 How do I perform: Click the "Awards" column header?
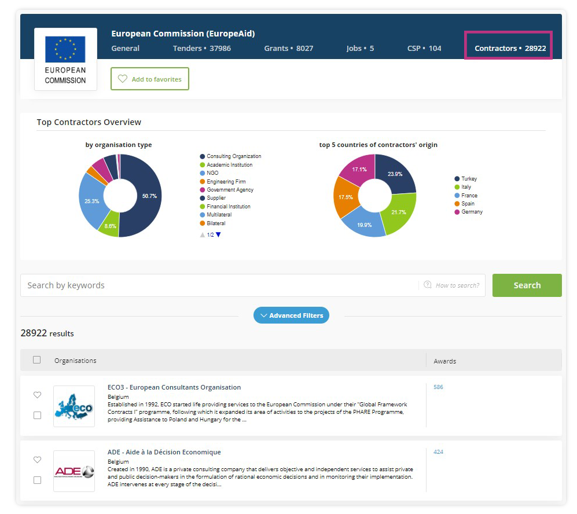point(445,361)
